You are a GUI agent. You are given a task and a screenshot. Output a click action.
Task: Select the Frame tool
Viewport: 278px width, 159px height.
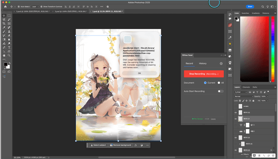(9, 23)
